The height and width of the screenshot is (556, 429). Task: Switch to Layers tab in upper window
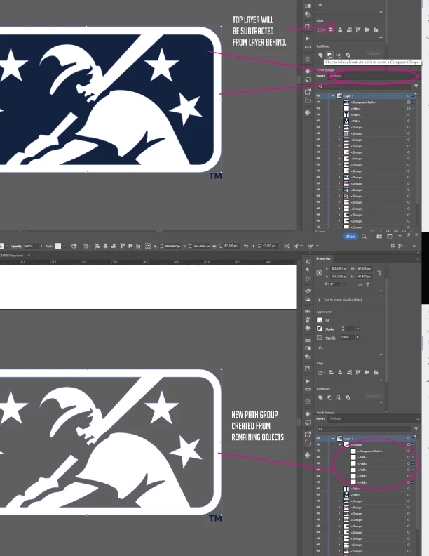tap(320, 76)
